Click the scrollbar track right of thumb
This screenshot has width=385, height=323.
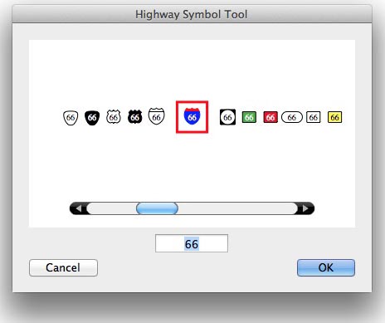coord(237,208)
